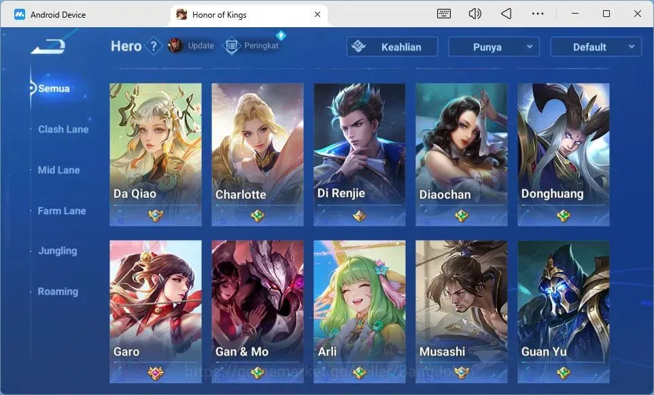Screen dimensions: 654x395
Task: Click Garo's pink mastery badge icon
Action: [x=156, y=373]
